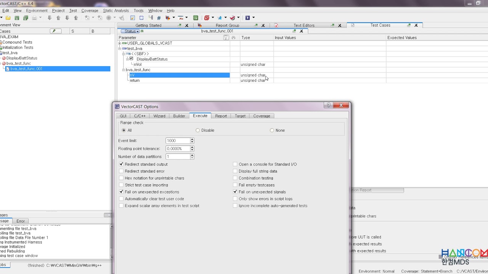Image resolution: width=488 pixels, height=274 pixels.
Task: Expand the USER_GLOBALS_VCAST node
Action: pyautogui.click(x=120, y=43)
